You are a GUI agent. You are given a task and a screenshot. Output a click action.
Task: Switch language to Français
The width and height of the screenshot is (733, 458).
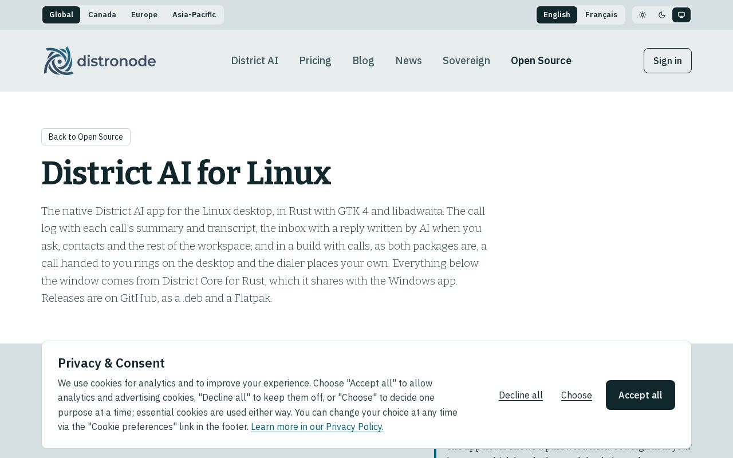tap(601, 15)
